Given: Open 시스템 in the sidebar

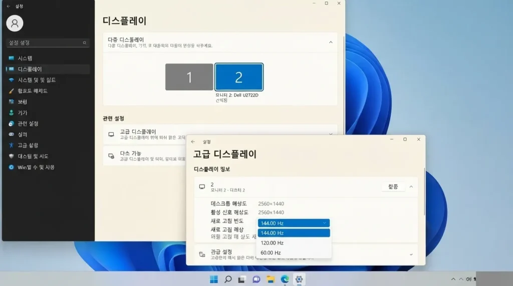Looking at the screenshot, I should (48, 58).
